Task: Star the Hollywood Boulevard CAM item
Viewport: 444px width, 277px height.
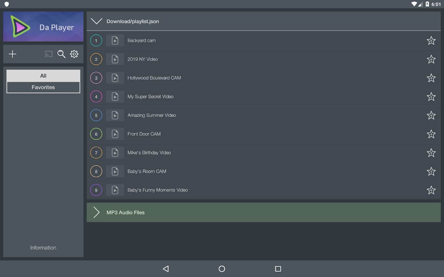Action: click(x=431, y=78)
